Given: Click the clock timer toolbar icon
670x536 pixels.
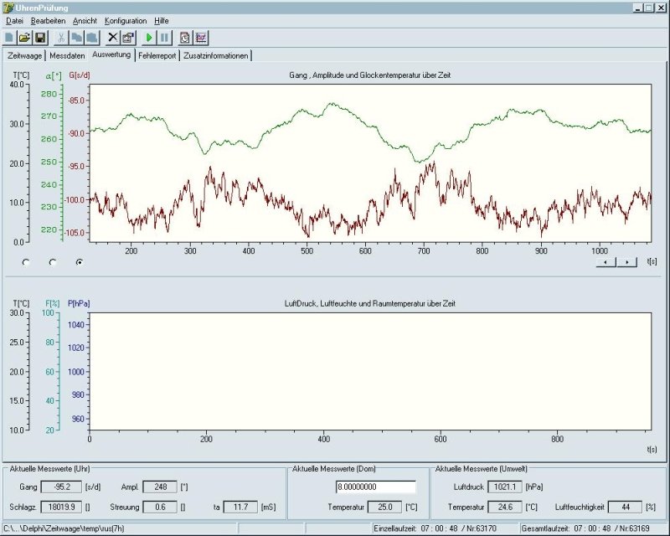Looking at the screenshot, I should point(185,38).
